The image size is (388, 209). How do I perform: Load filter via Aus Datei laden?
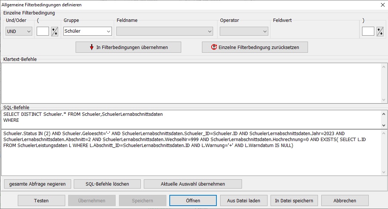tap(243, 200)
